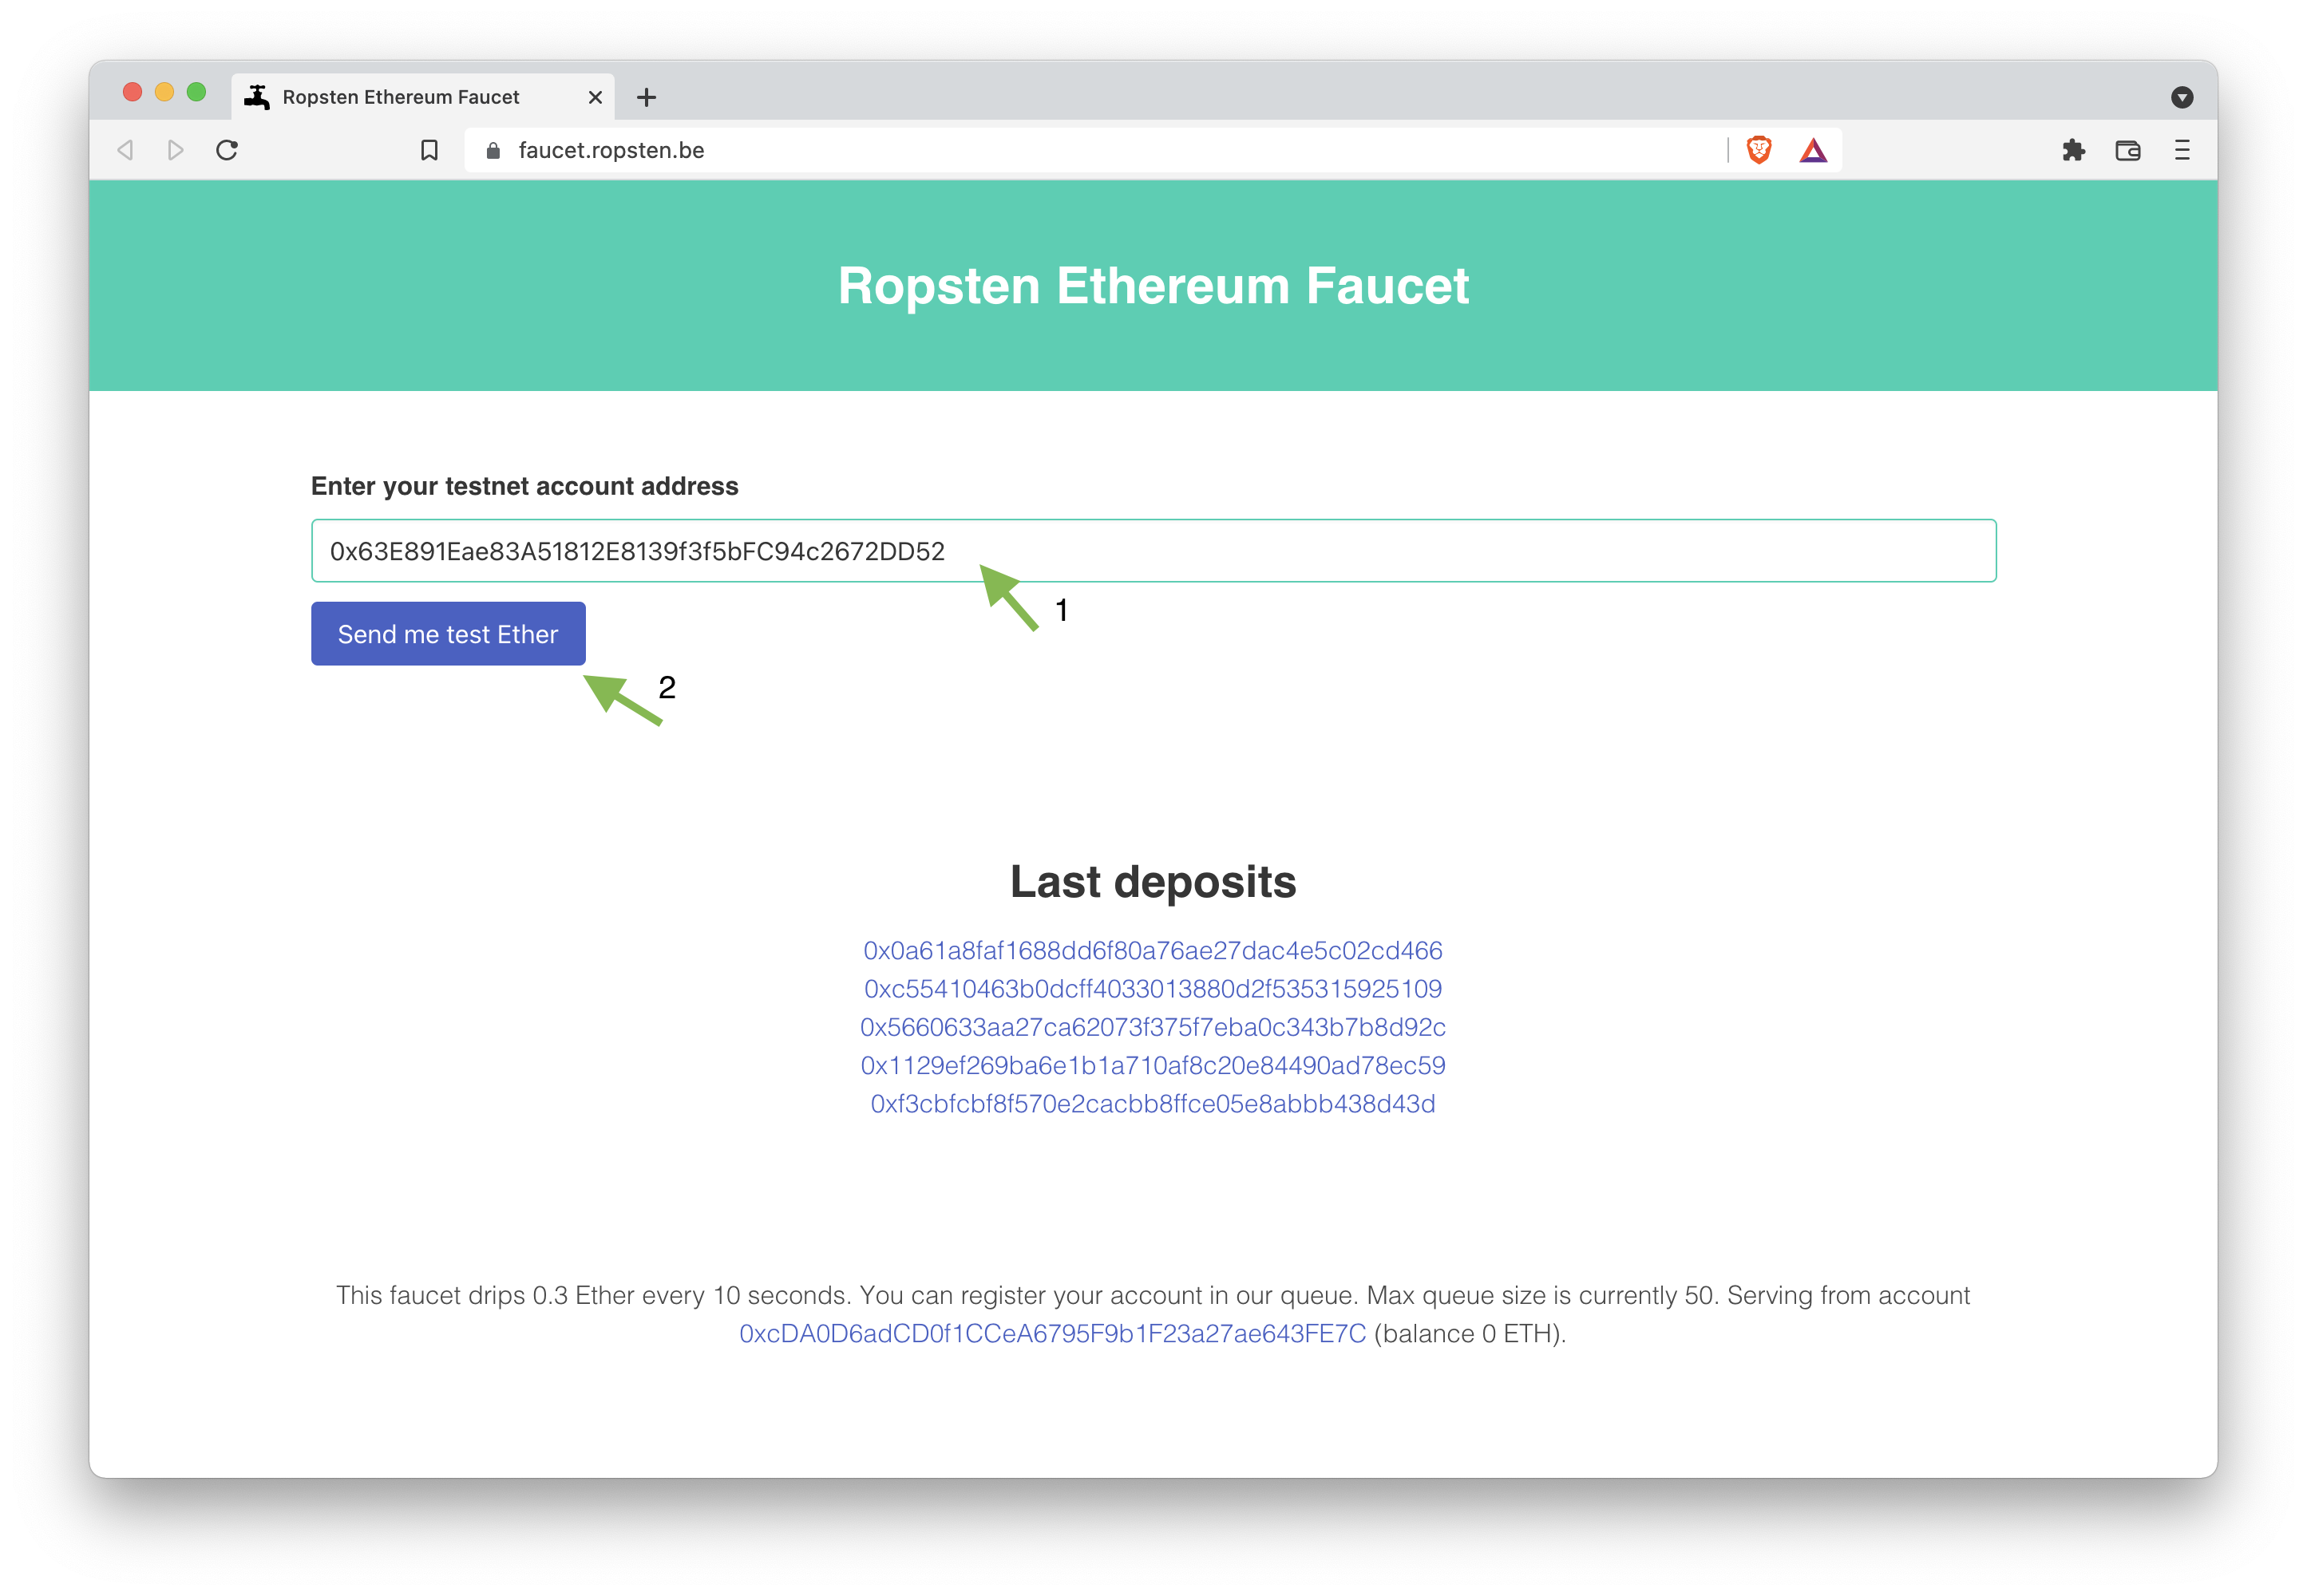
Task: Reload the page using the refresh icon
Action: [x=226, y=149]
